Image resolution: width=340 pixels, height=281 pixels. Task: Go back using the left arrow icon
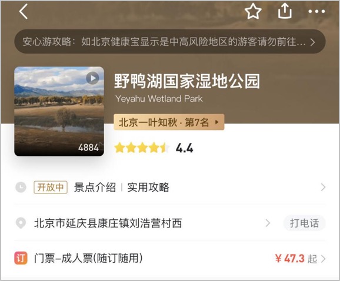tap(24, 11)
